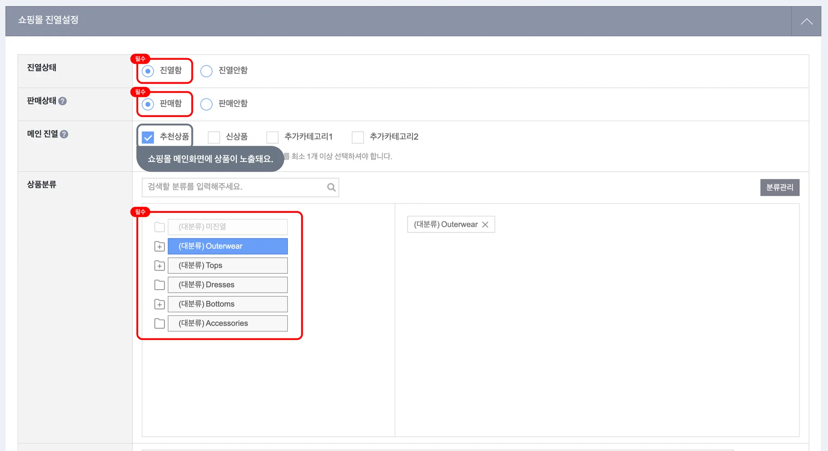Check the 추가카테고리1 checkbox
This screenshot has width=828, height=451.
[272, 137]
